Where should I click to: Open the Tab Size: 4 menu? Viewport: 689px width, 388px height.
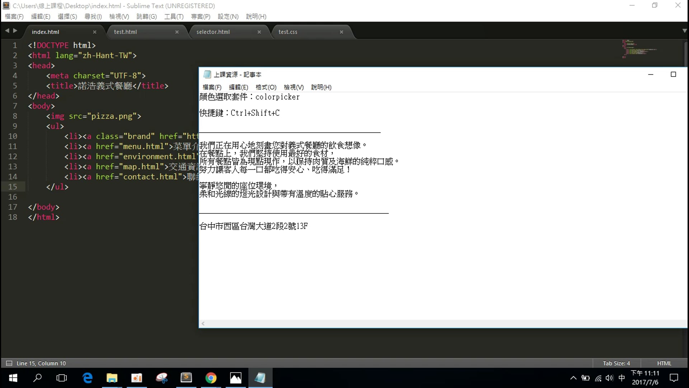pos(616,363)
